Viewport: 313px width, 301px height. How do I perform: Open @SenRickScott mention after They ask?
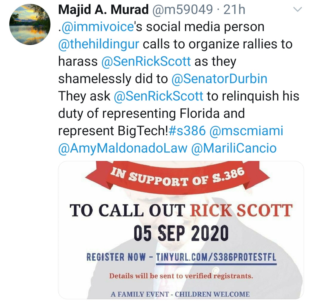[x=159, y=96]
